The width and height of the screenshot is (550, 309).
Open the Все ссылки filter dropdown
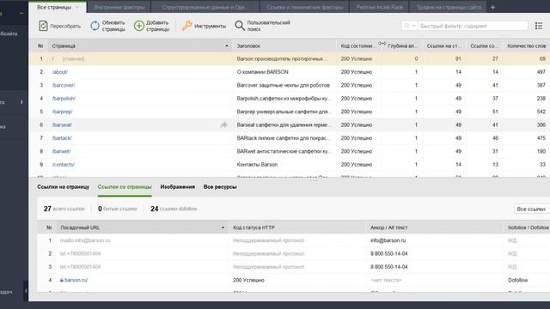click(532, 209)
